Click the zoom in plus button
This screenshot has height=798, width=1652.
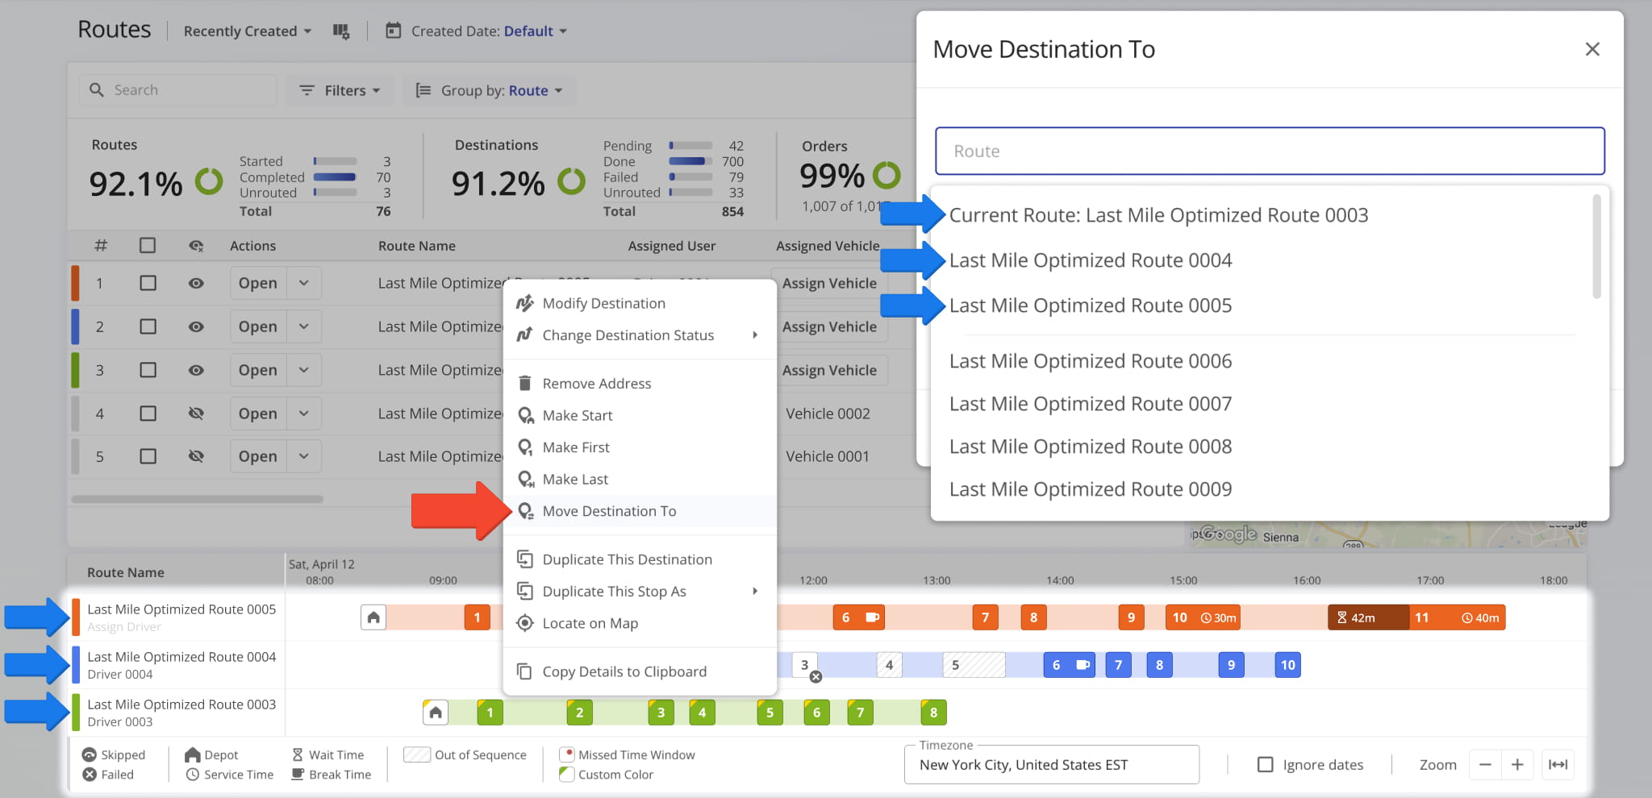tap(1517, 764)
